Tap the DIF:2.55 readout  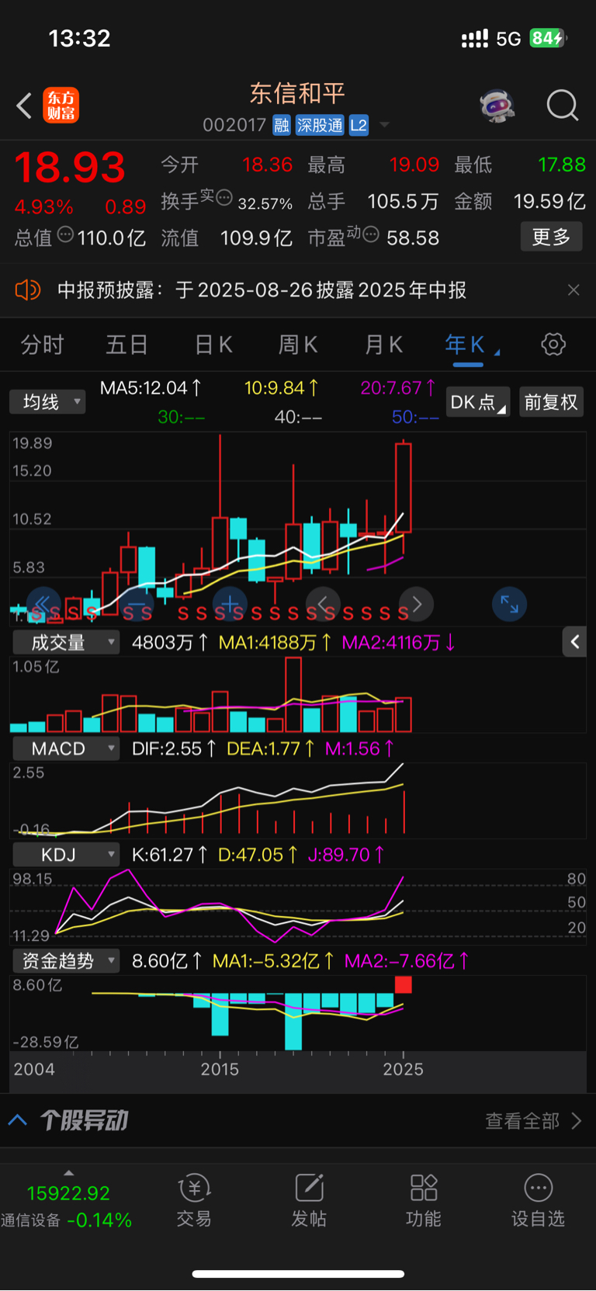point(175,748)
